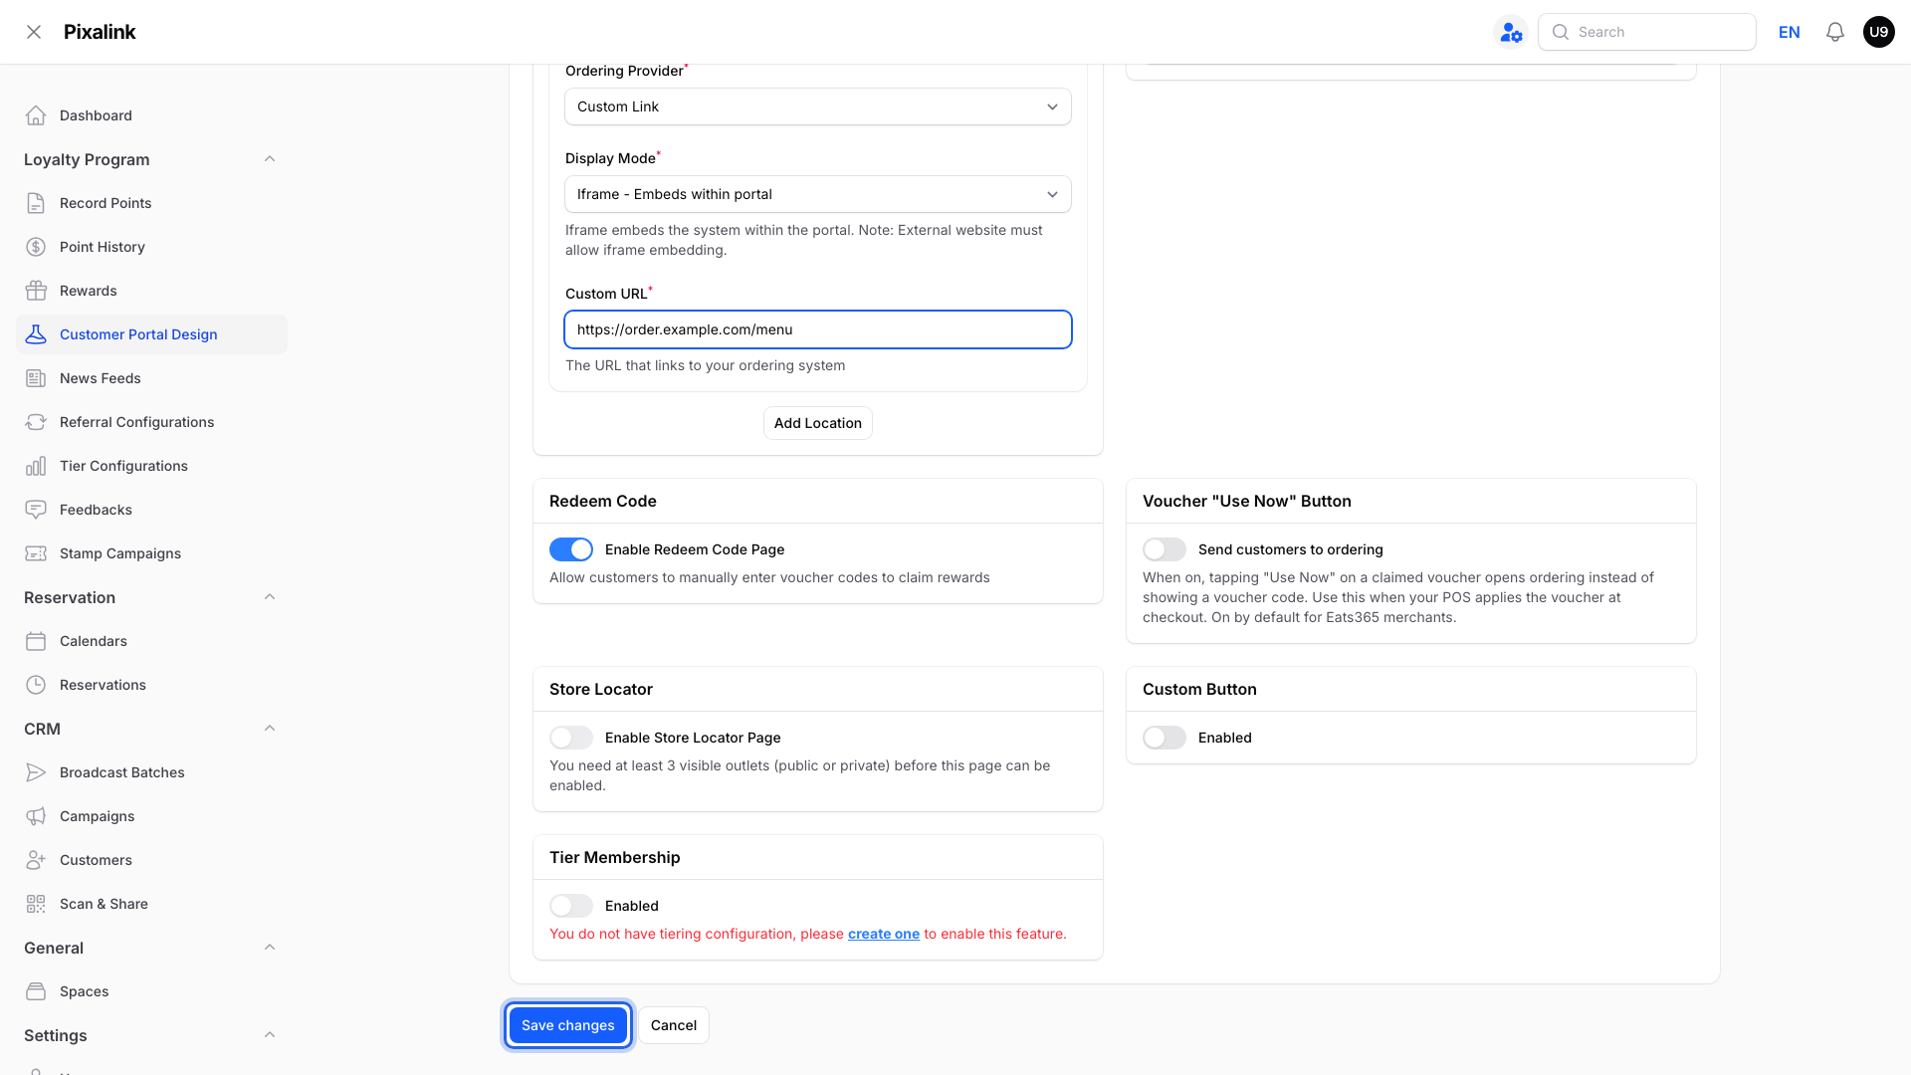Click the Feedbacks chat bubble icon
Image resolution: width=1911 pixels, height=1075 pixels.
point(36,510)
